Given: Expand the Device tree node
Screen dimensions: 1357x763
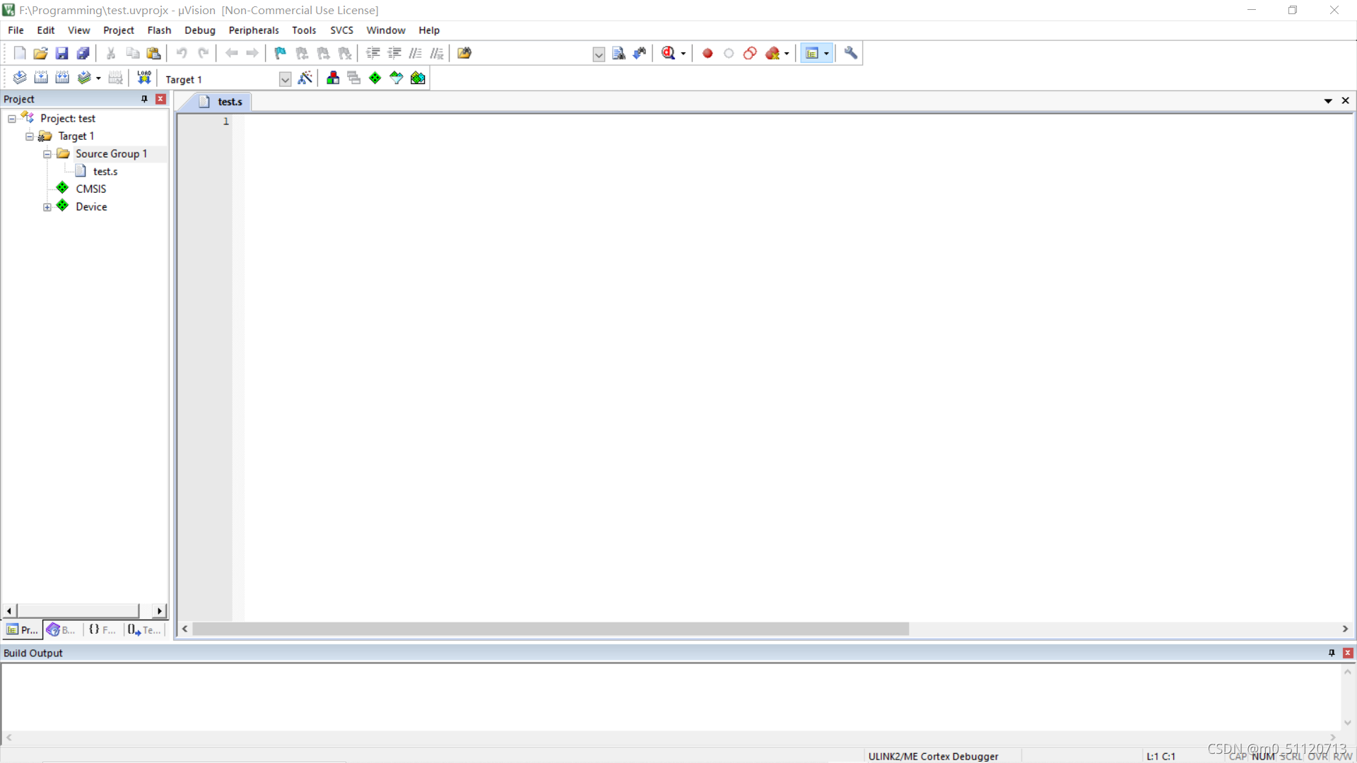Looking at the screenshot, I should point(47,207).
